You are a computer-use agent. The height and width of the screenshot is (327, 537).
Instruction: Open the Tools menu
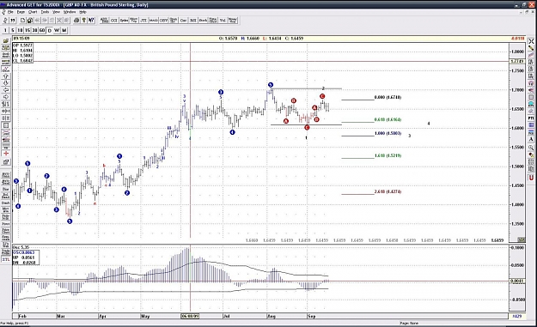pyautogui.click(x=45, y=12)
